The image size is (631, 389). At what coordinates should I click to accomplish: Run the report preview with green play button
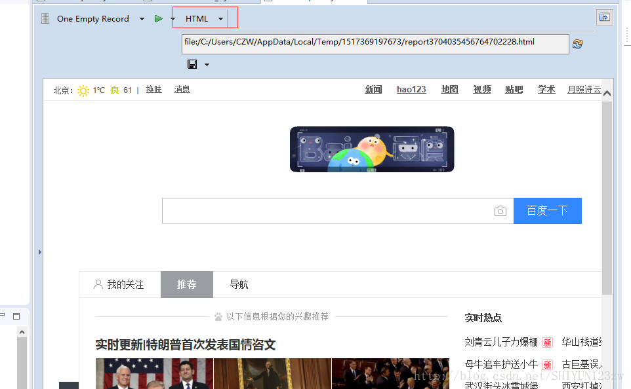tap(159, 18)
